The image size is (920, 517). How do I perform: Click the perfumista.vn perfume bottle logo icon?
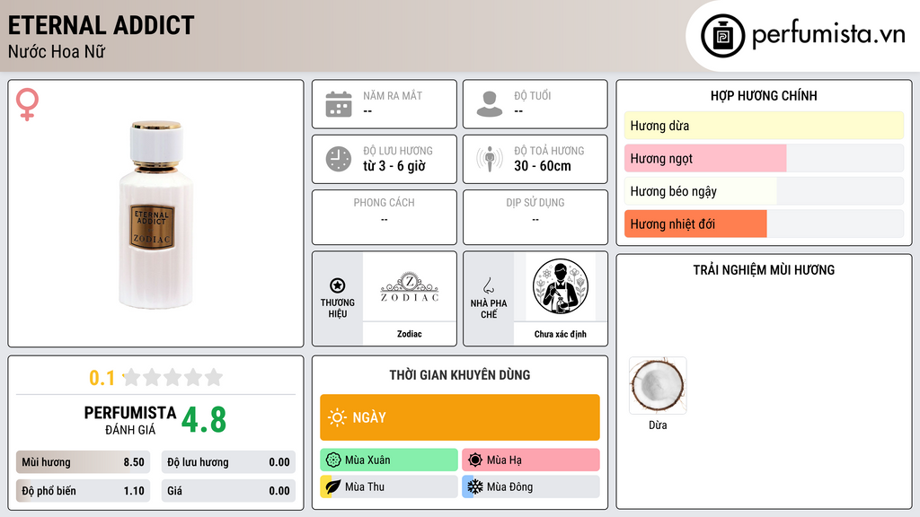coord(722,36)
